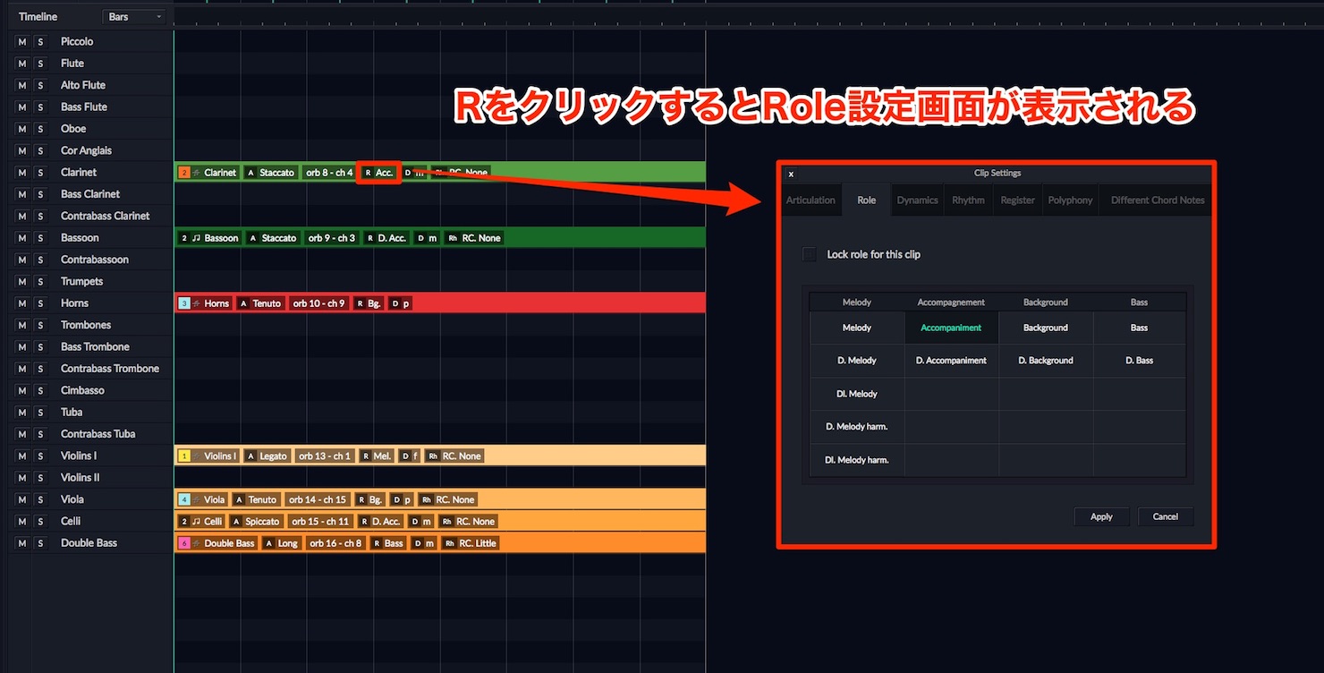Select the D. Background role

1046,361
